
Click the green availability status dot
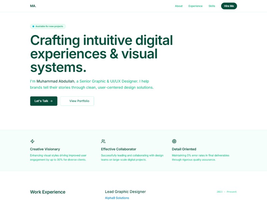pos(33,26)
